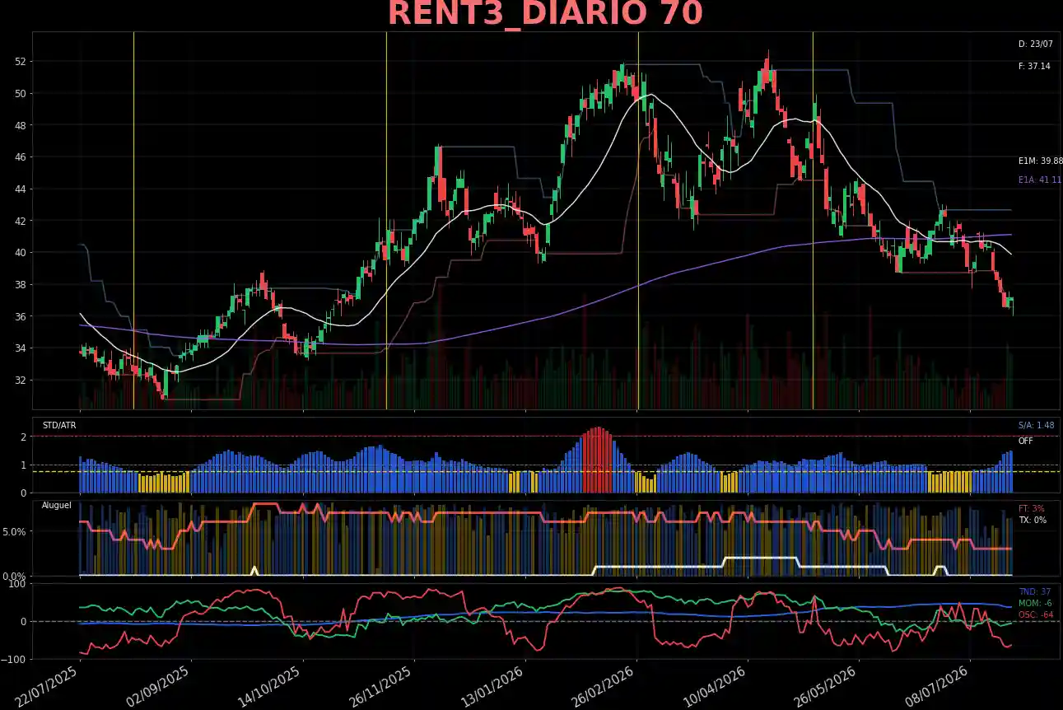Click the STD/ATR axis label 2
The image size is (1063, 710).
[25, 437]
